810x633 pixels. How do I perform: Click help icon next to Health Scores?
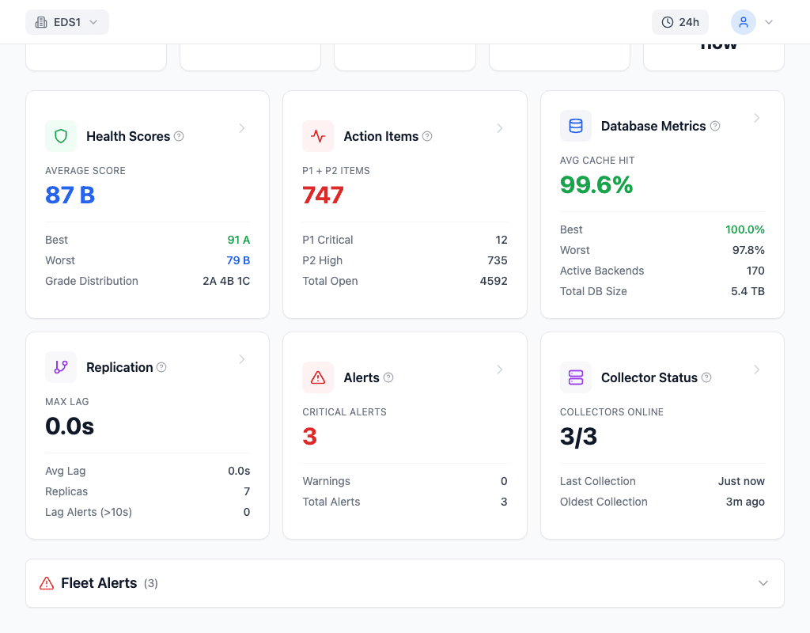[179, 136]
